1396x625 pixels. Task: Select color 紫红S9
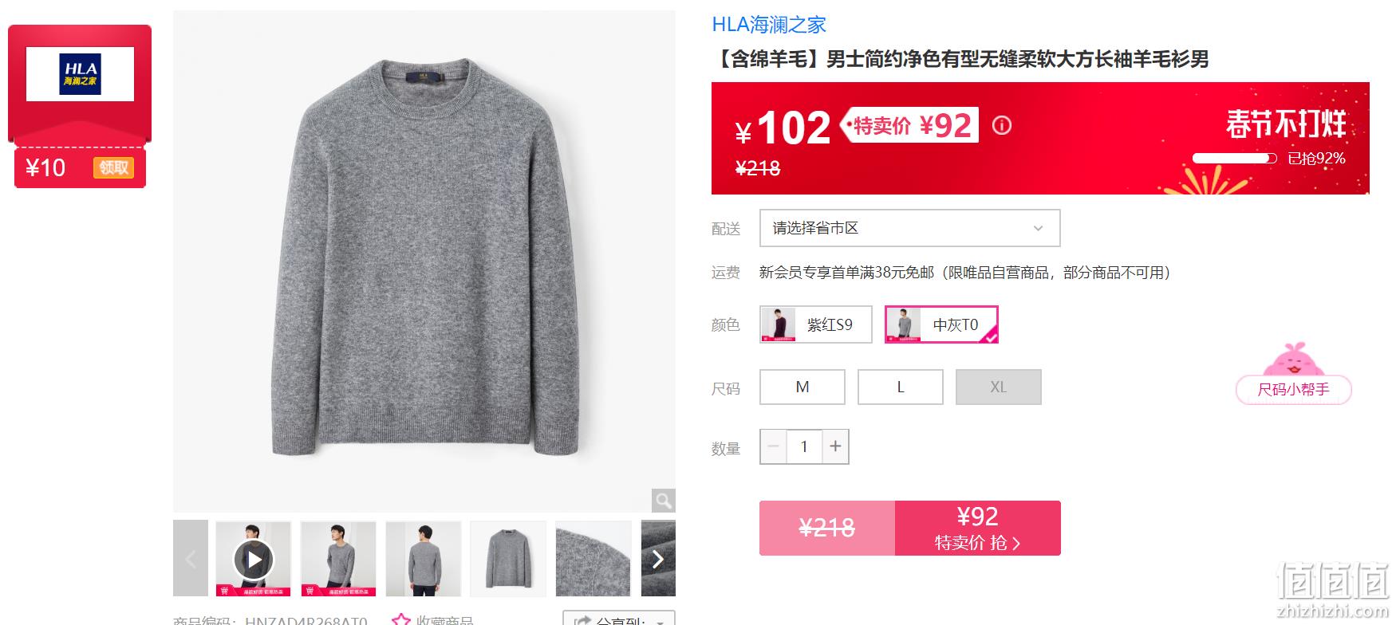click(816, 324)
